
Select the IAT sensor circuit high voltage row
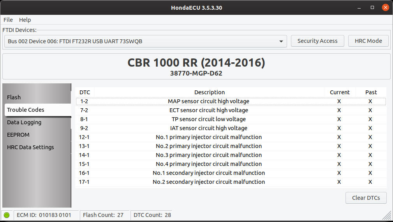tap(231, 128)
